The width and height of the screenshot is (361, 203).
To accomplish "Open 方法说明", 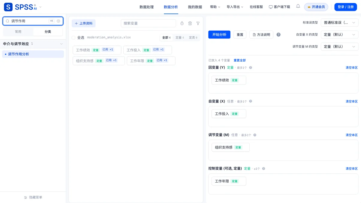I will [x=261, y=35].
